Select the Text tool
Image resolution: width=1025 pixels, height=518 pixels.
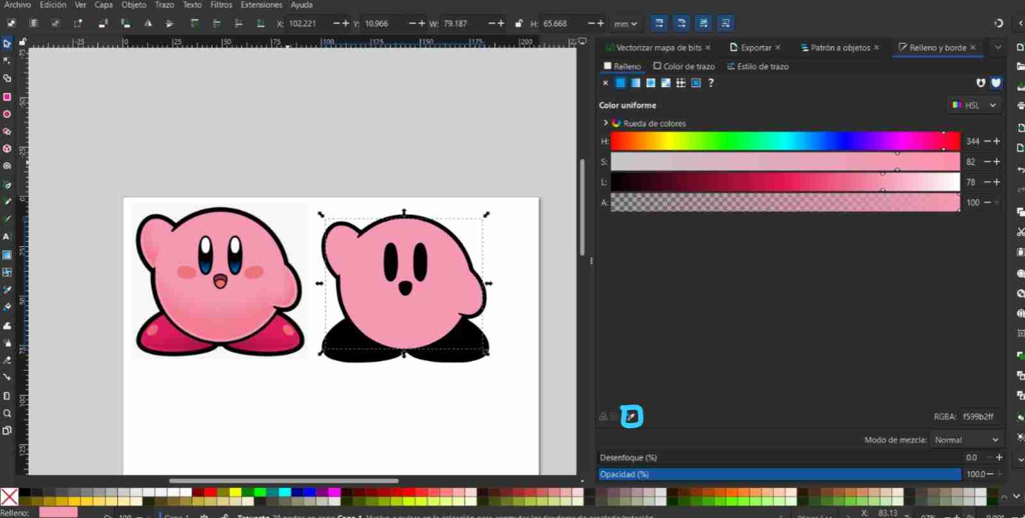(x=7, y=237)
